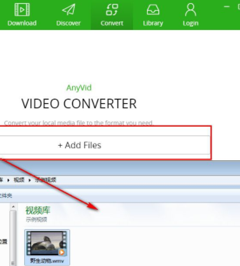Click scroll-up arrow in file dialog sidebar
The image size is (240, 266).
(x=13, y=207)
